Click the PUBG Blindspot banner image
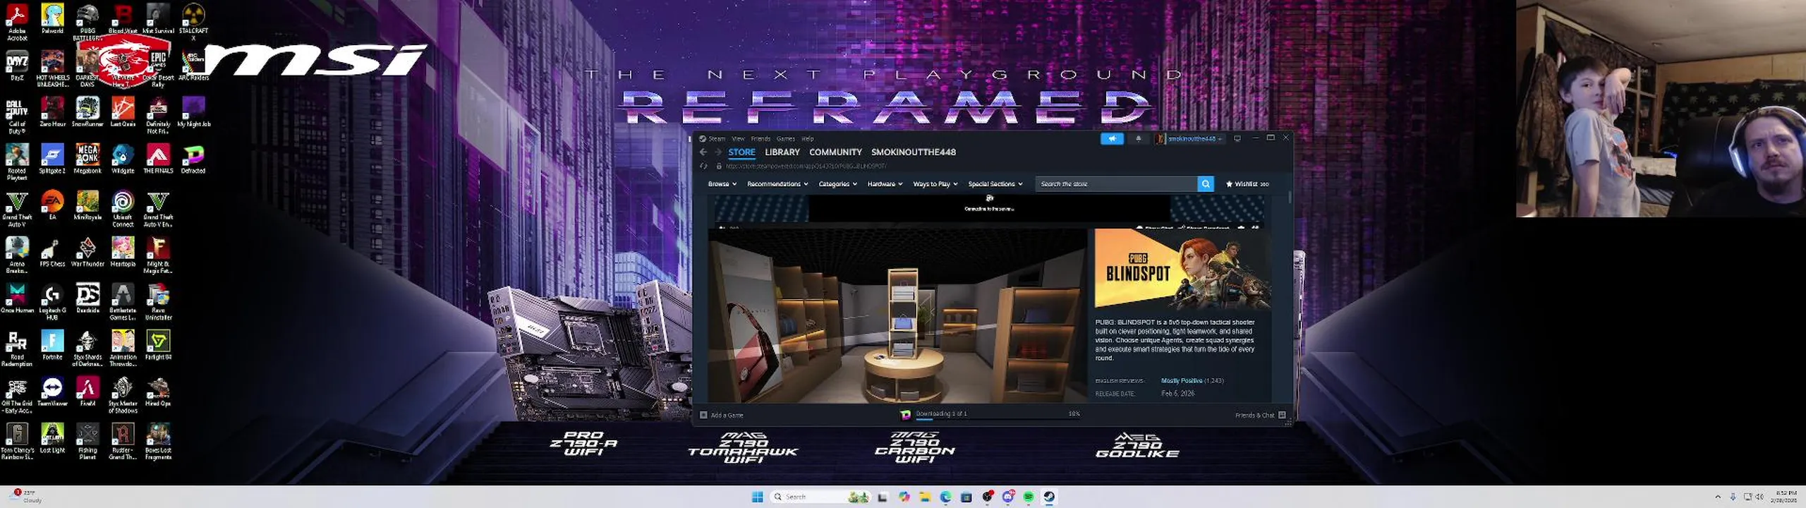Screen dimensions: 1806x508 pos(1182,270)
